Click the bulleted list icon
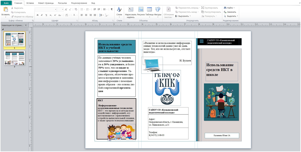Screen dimensions: 301x152 [x=82, y=9]
